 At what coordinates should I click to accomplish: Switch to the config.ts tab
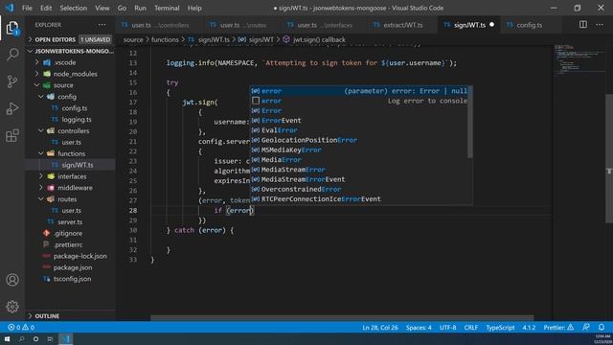[x=529, y=25]
